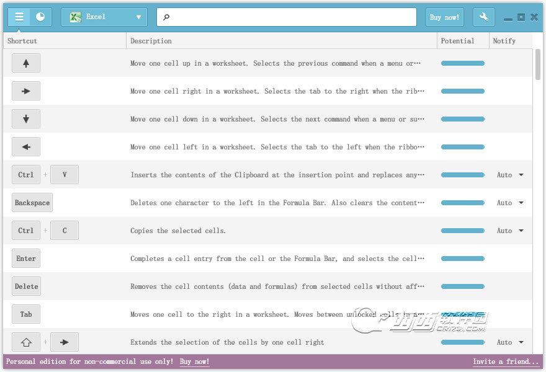Open Notify Auto dropdown for Ctrl+V row

(x=510, y=175)
